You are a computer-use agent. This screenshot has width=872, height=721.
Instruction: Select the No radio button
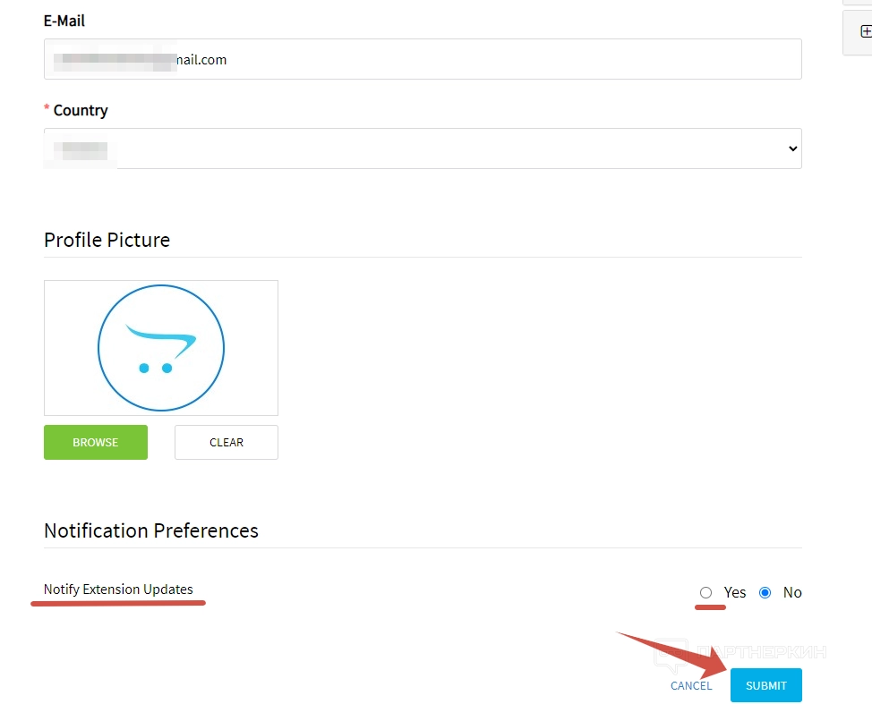click(x=765, y=592)
